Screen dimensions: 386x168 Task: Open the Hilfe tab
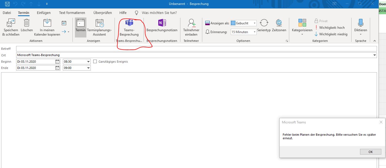pos(123,13)
